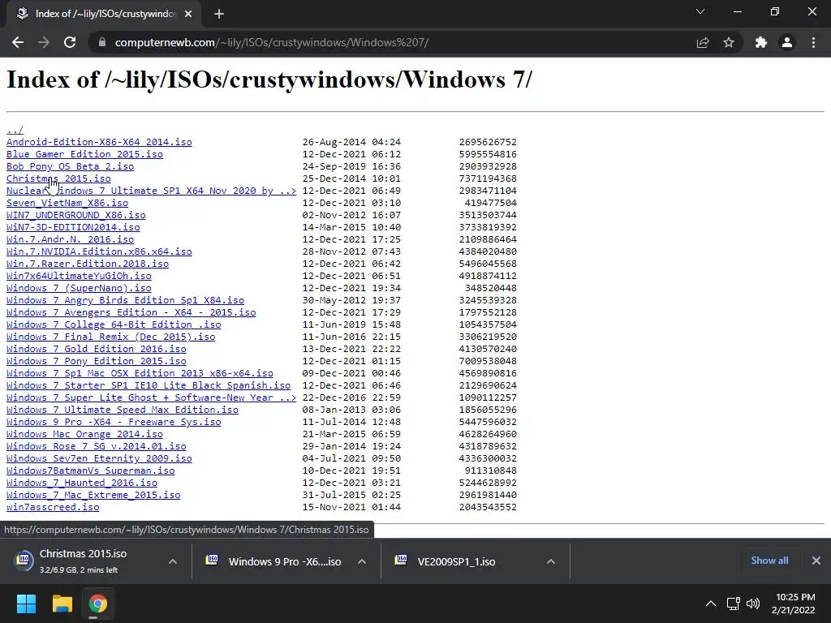Image resolution: width=831 pixels, height=623 pixels.
Task: Show hidden system tray icons
Action: [711, 604]
